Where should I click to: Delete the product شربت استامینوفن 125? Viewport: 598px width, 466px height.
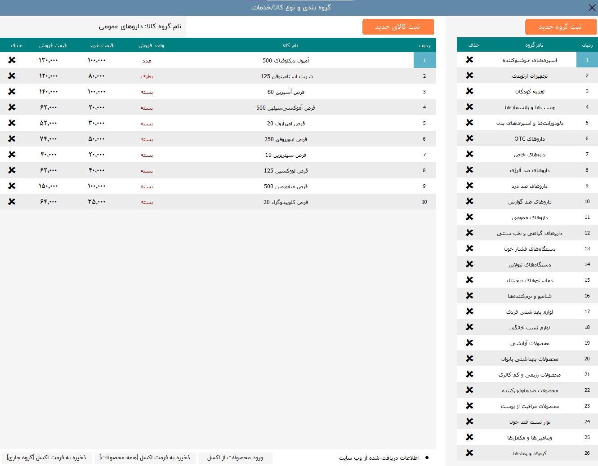pos(12,76)
